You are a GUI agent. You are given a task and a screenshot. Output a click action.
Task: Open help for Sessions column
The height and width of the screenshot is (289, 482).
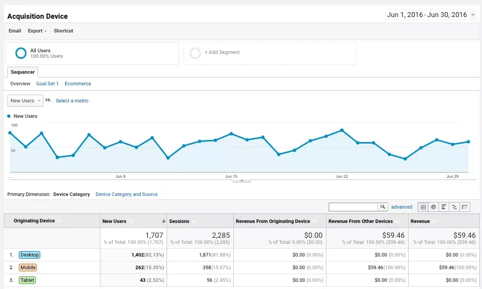click(x=194, y=221)
